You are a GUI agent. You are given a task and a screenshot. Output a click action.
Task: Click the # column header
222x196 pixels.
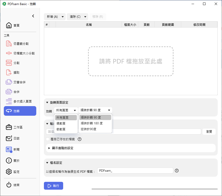click(47, 25)
